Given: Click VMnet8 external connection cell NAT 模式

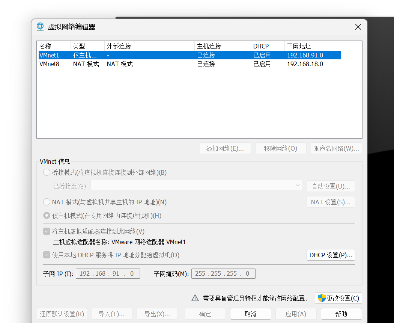Looking at the screenshot, I should [120, 64].
